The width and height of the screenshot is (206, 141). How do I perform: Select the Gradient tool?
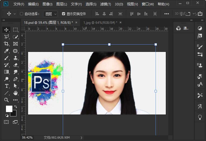[x=6, y=72]
